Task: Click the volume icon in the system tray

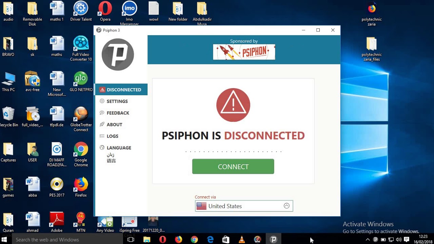Action: pyautogui.click(x=399, y=240)
